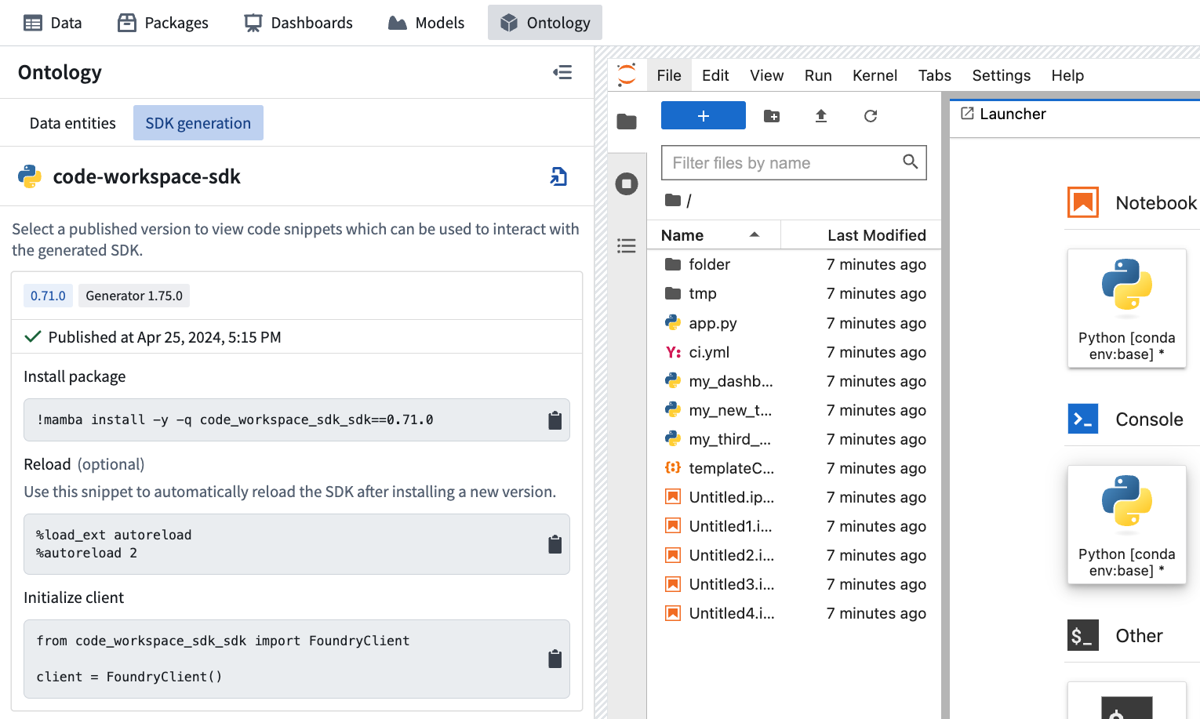The image size is (1200, 719).
Task: Open the folder named folder
Action: point(794,264)
